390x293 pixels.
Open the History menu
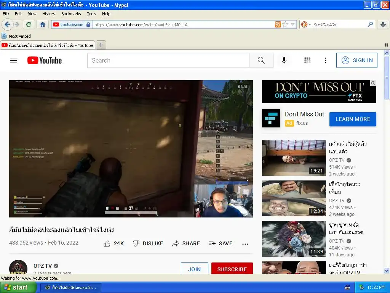tap(49, 14)
